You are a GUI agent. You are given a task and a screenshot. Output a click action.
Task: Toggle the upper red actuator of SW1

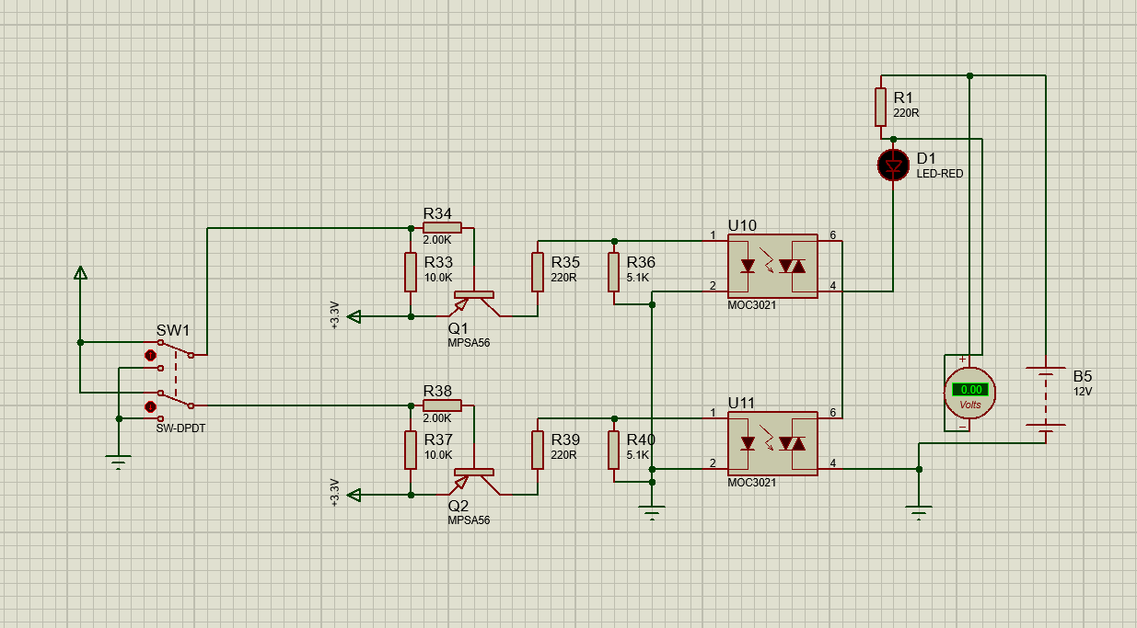tap(150, 355)
